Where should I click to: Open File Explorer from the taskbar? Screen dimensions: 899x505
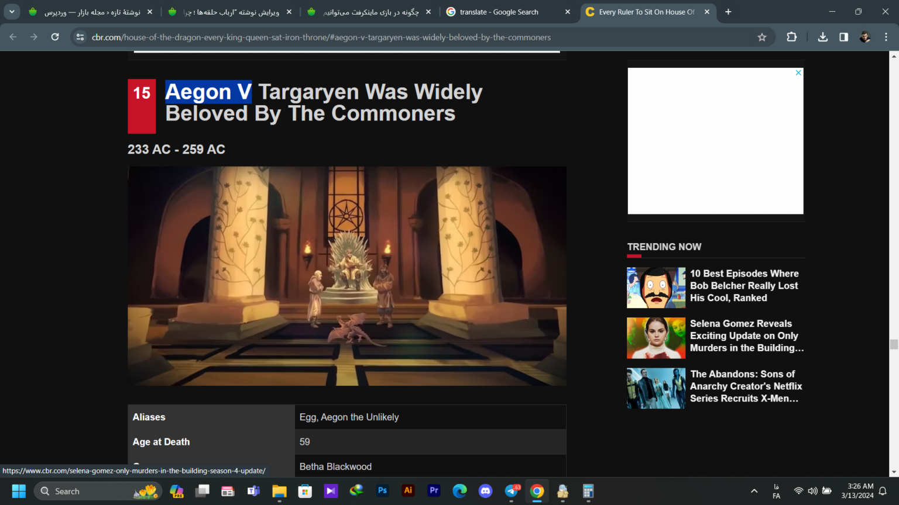click(x=280, y=491)
